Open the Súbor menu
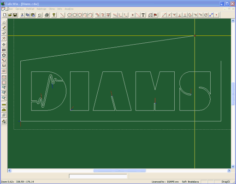 pyautogui.click(x=10, y=9)
